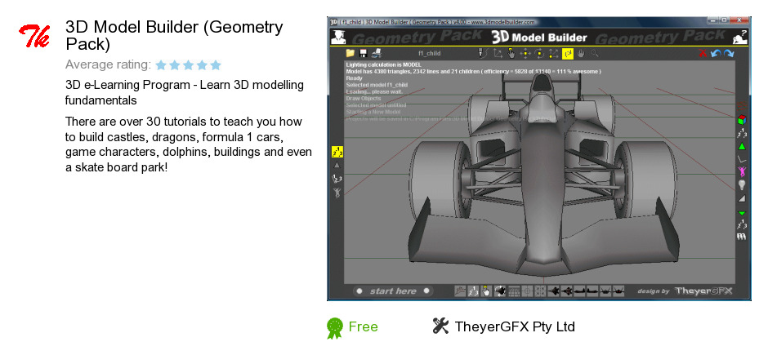
Task: Select the grey person figure on left sidebar
Action: [337, 193]
